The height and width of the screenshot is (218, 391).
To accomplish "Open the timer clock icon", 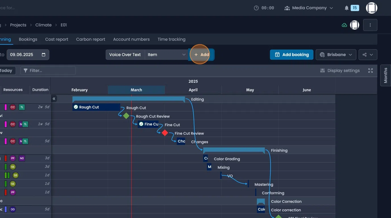I will coord(256,8).
